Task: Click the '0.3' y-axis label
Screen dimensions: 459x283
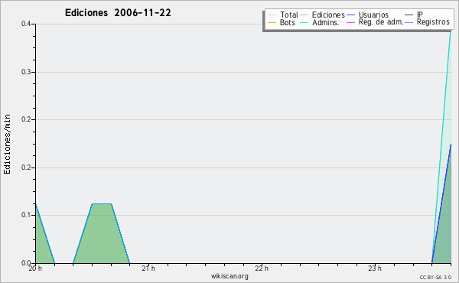Action: click(x=26, y=72)
